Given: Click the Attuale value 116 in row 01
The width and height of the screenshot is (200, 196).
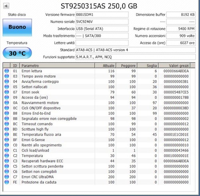Looking at the screenshot, I should 111,71.
